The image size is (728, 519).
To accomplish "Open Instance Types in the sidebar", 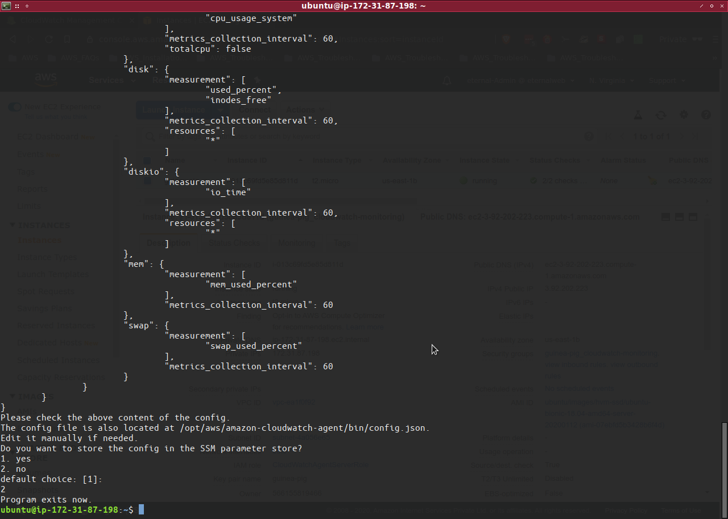I will point(47,257).
